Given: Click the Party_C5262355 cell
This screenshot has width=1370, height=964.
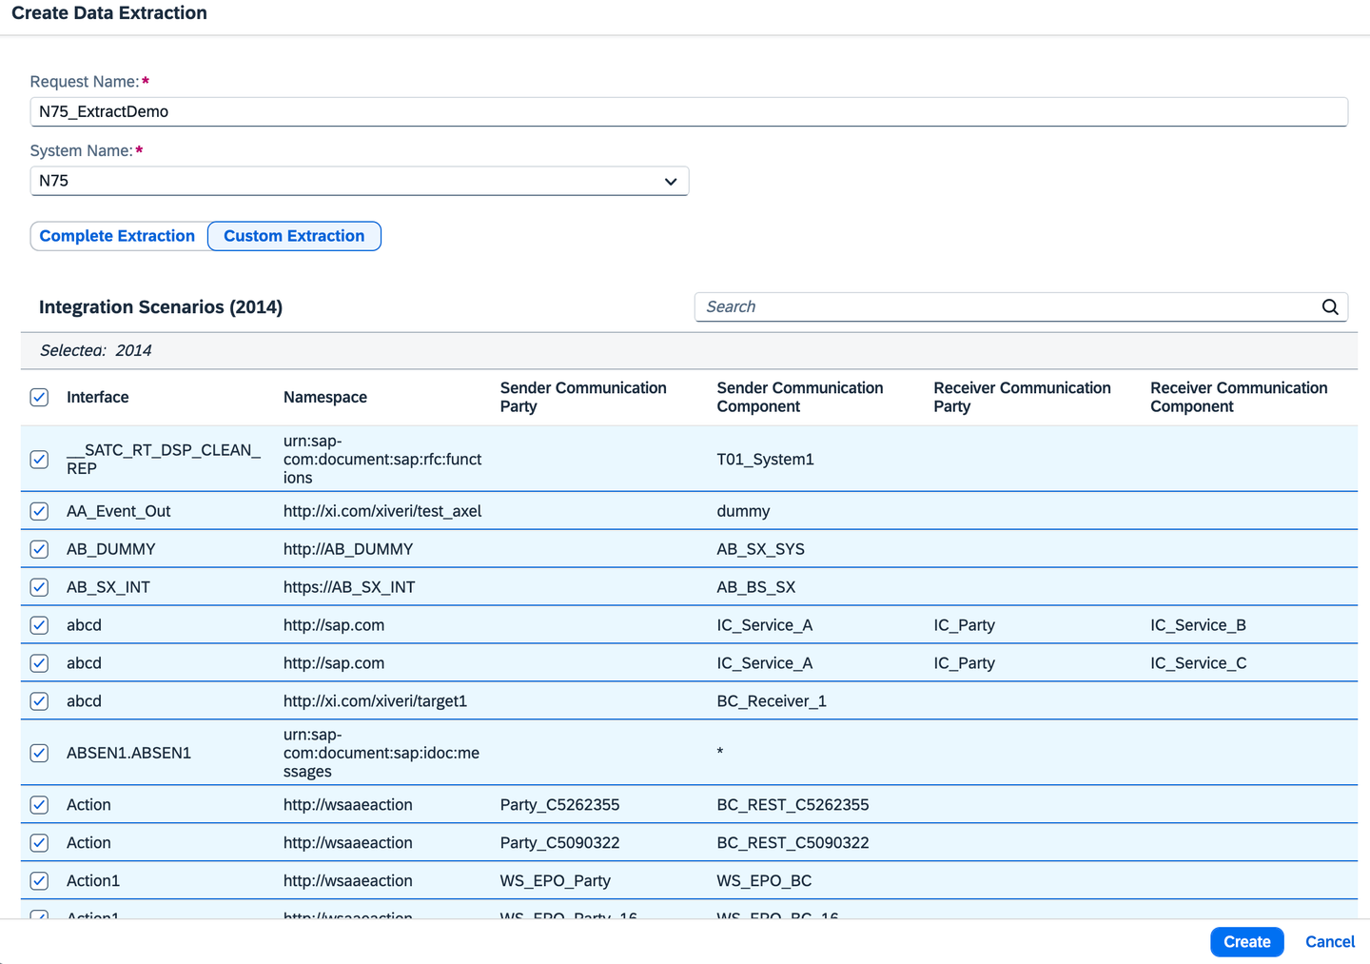Looking at the screenshot, I should pyautogui.click(x=560, y=805).
